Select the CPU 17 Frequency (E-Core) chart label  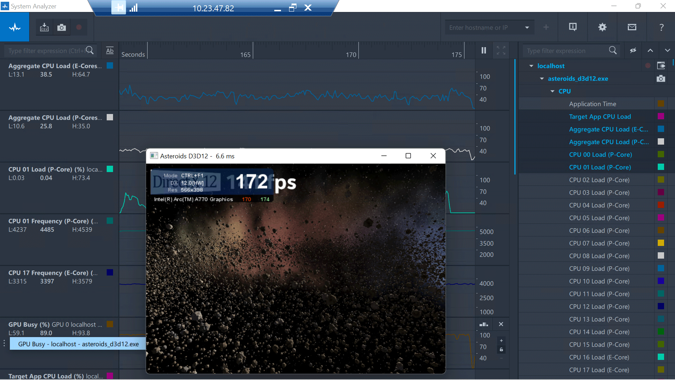pos(53,273)
